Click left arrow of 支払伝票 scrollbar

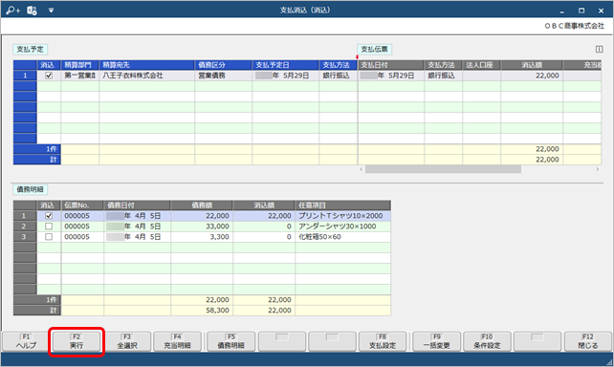[x=362, y=169]
